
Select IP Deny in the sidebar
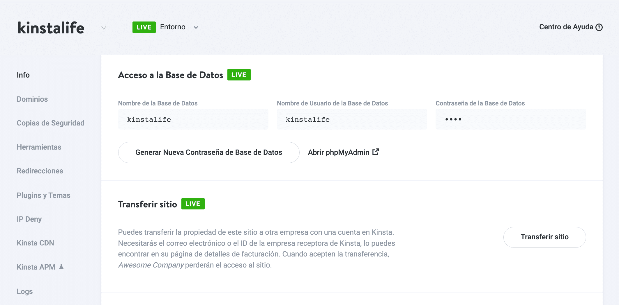click(29, 219)
